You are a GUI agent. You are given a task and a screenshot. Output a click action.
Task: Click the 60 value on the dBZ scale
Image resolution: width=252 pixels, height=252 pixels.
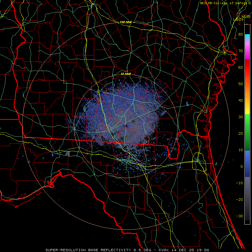point(241,67)
